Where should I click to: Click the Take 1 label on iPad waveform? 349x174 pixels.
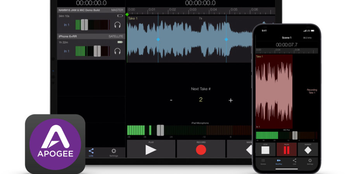pyautogui.click(x=133, y=19)
